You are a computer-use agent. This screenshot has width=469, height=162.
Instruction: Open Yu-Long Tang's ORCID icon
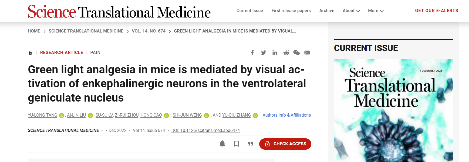tap(62, 116)
